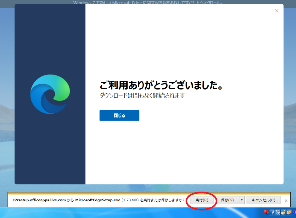Open the IME toolbox icon
The height and width of the screenshot is (218, 296).
pos(289,212)
